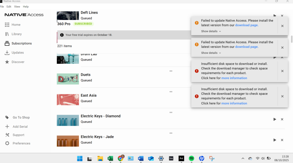Open Ableton Live from taskbar
Image resolution: width=293 pixels, height=163 pixels.
pyautogui.click(x=171, y=159)
